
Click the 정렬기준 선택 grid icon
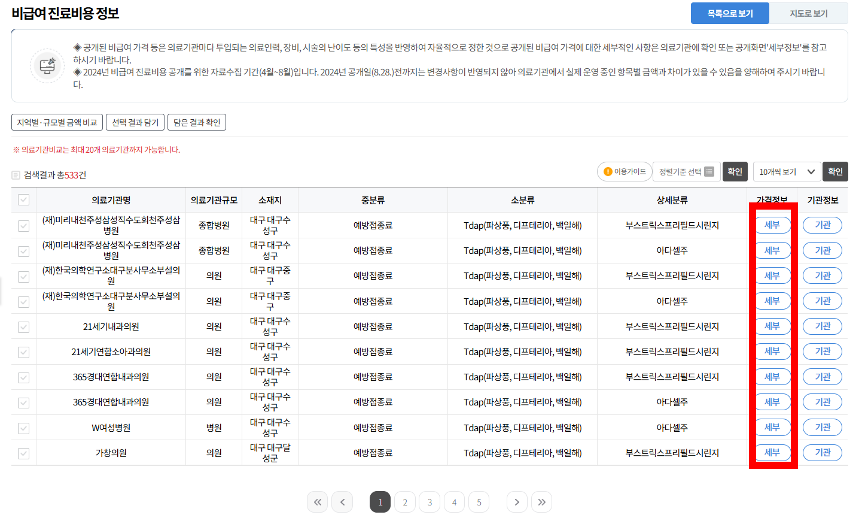pyautogui.click(x=708, y=171)
